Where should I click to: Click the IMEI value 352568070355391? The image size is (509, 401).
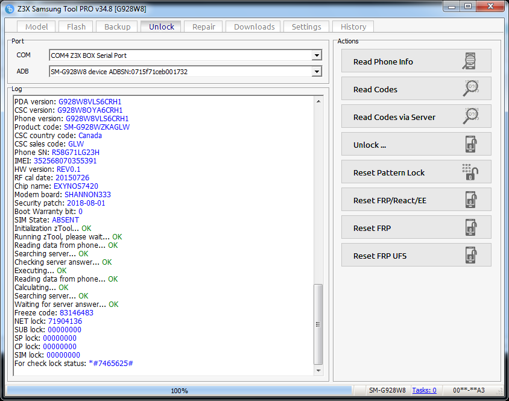point(65,161)
